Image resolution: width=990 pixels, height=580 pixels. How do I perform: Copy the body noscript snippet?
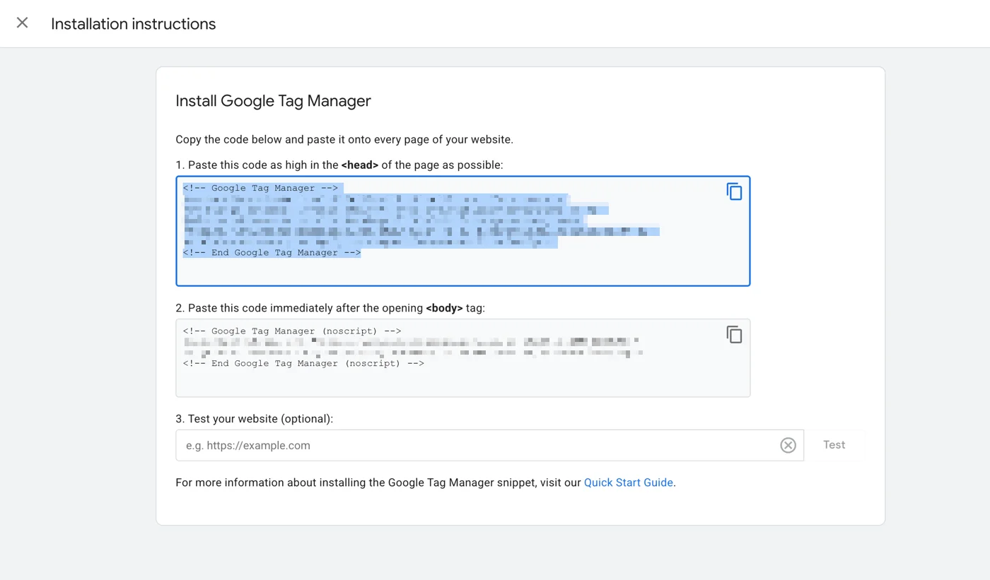[x=734, y=334]
